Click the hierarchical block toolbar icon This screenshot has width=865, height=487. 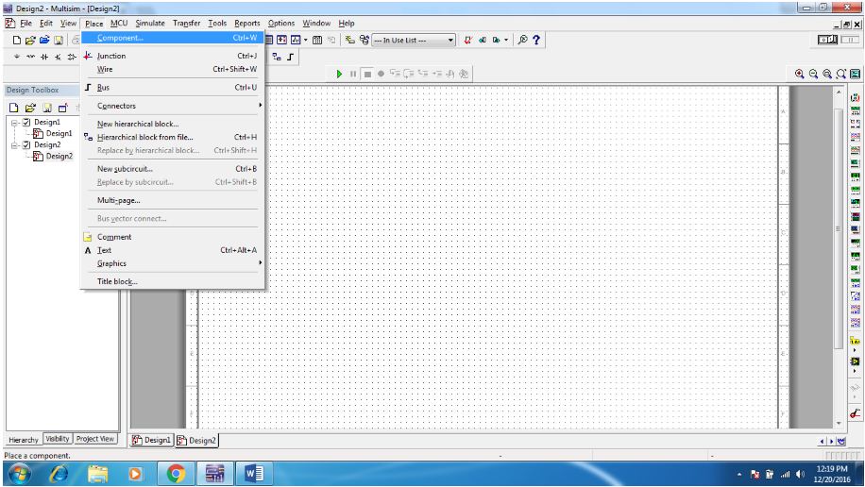coord(277,57)
